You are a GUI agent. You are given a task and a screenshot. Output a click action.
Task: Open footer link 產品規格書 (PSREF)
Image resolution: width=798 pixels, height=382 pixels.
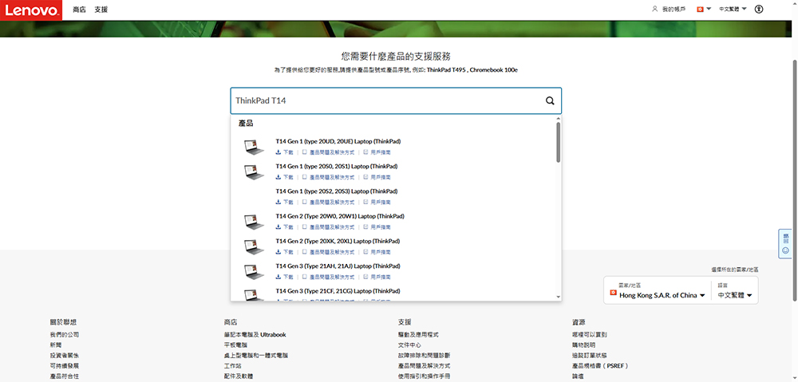601,366
